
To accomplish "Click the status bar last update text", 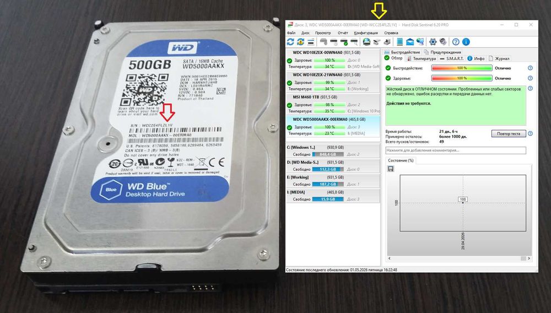I will tap(342, 270).
